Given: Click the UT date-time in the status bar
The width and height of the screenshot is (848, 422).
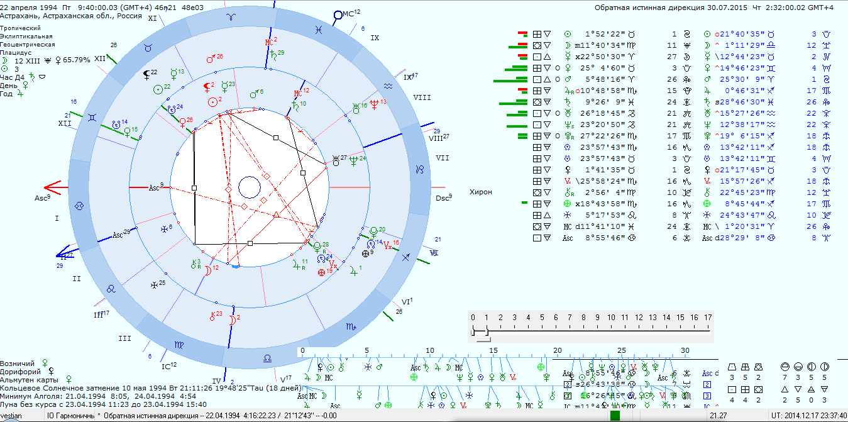Looking at the screenshot, I should (808, 416).
